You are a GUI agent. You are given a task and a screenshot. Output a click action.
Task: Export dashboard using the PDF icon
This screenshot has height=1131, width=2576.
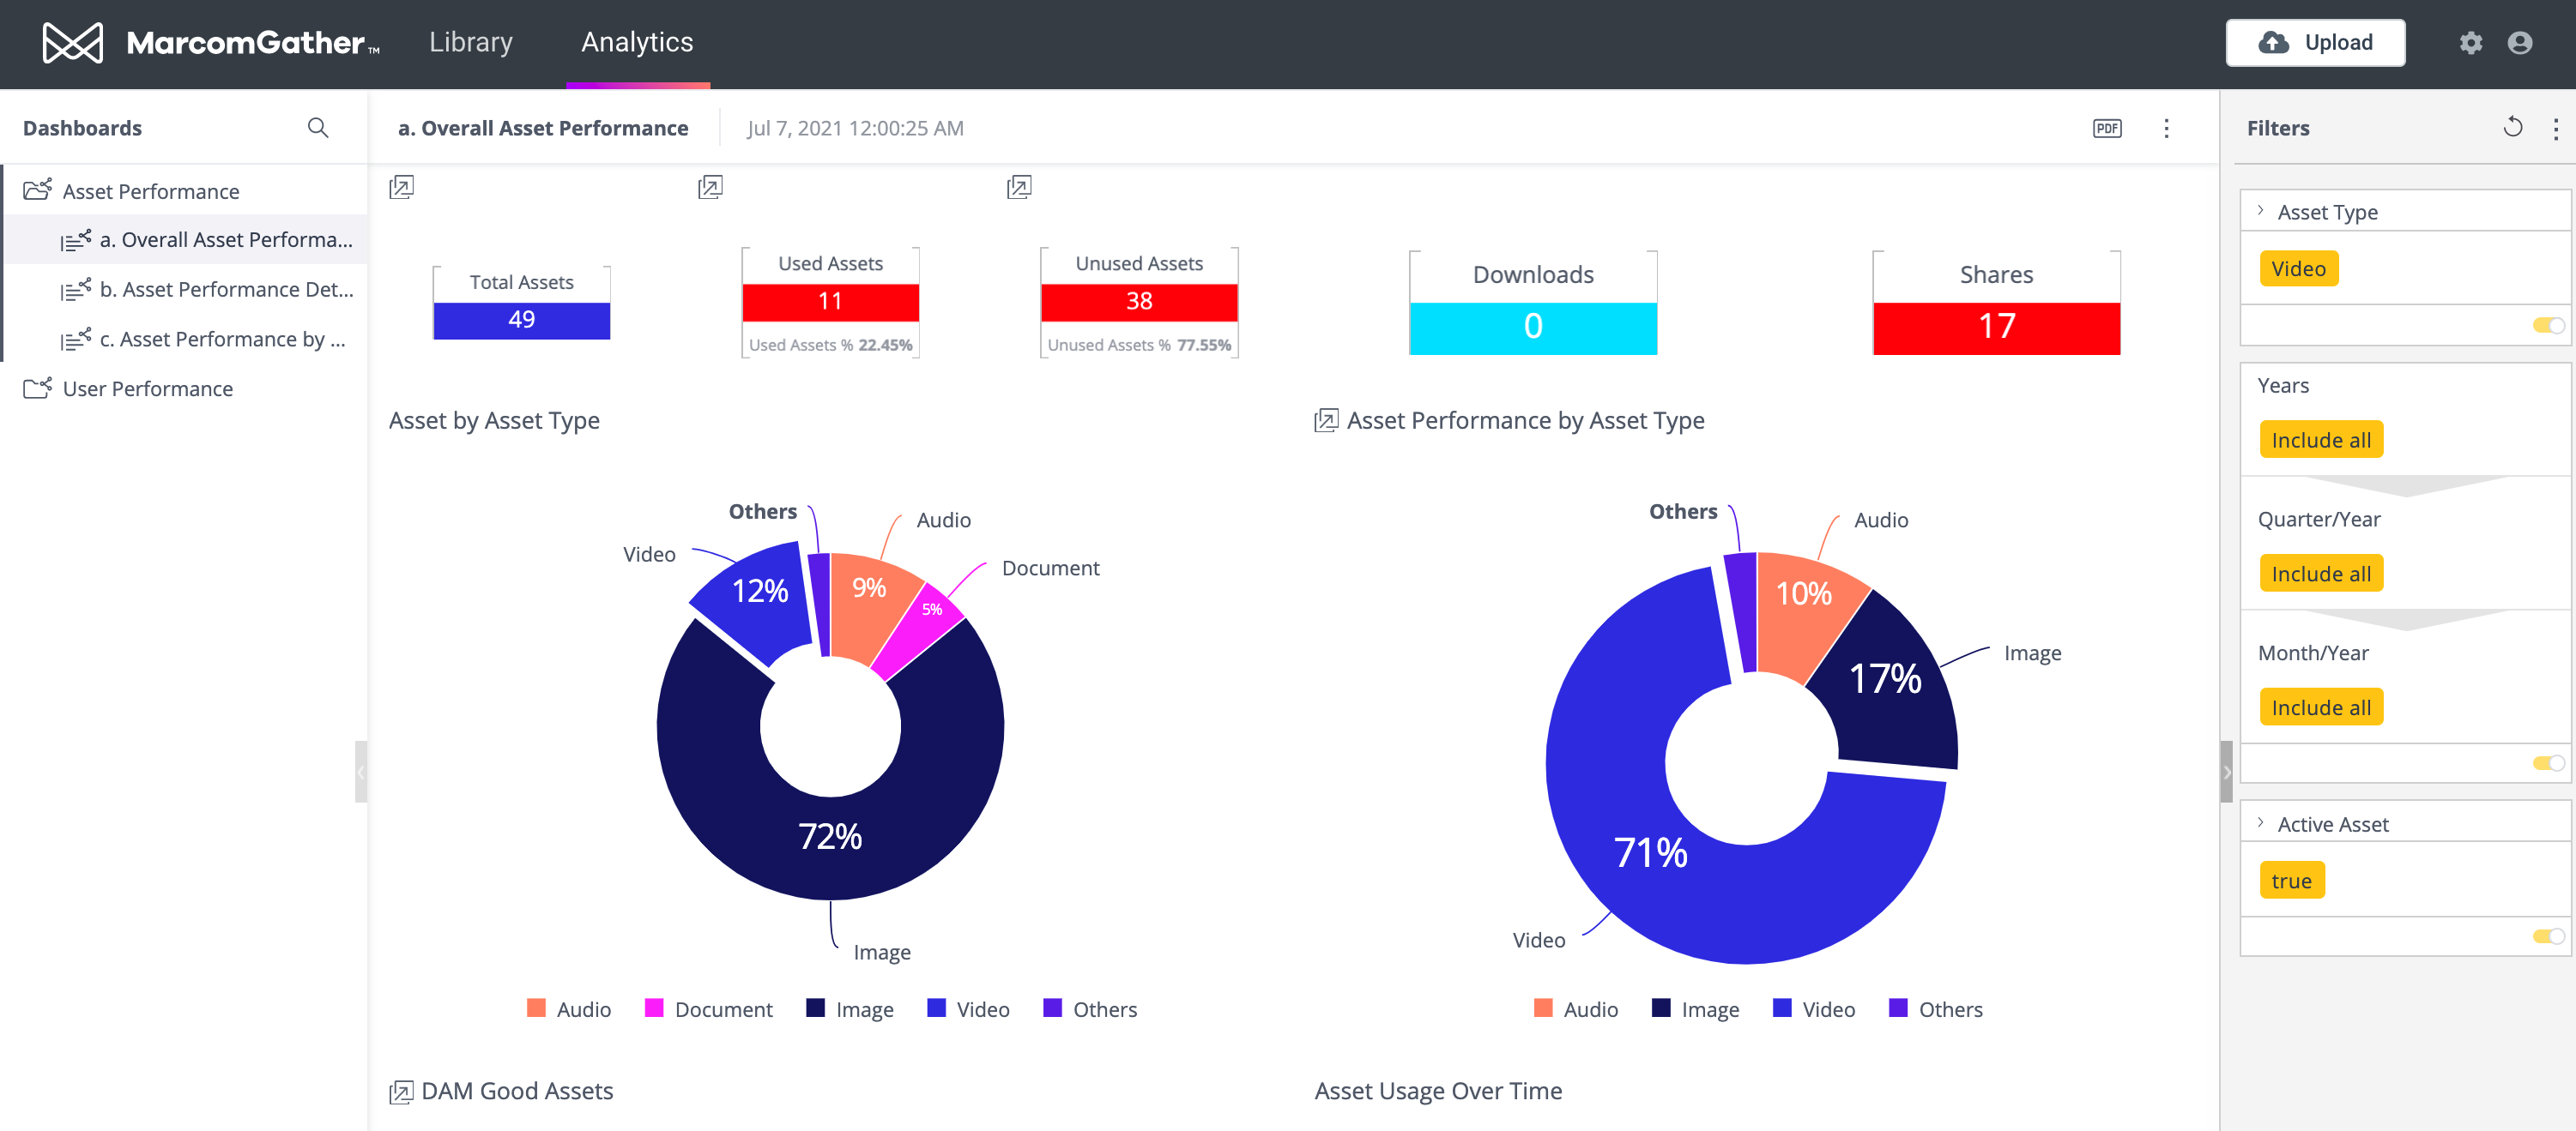2107,128
